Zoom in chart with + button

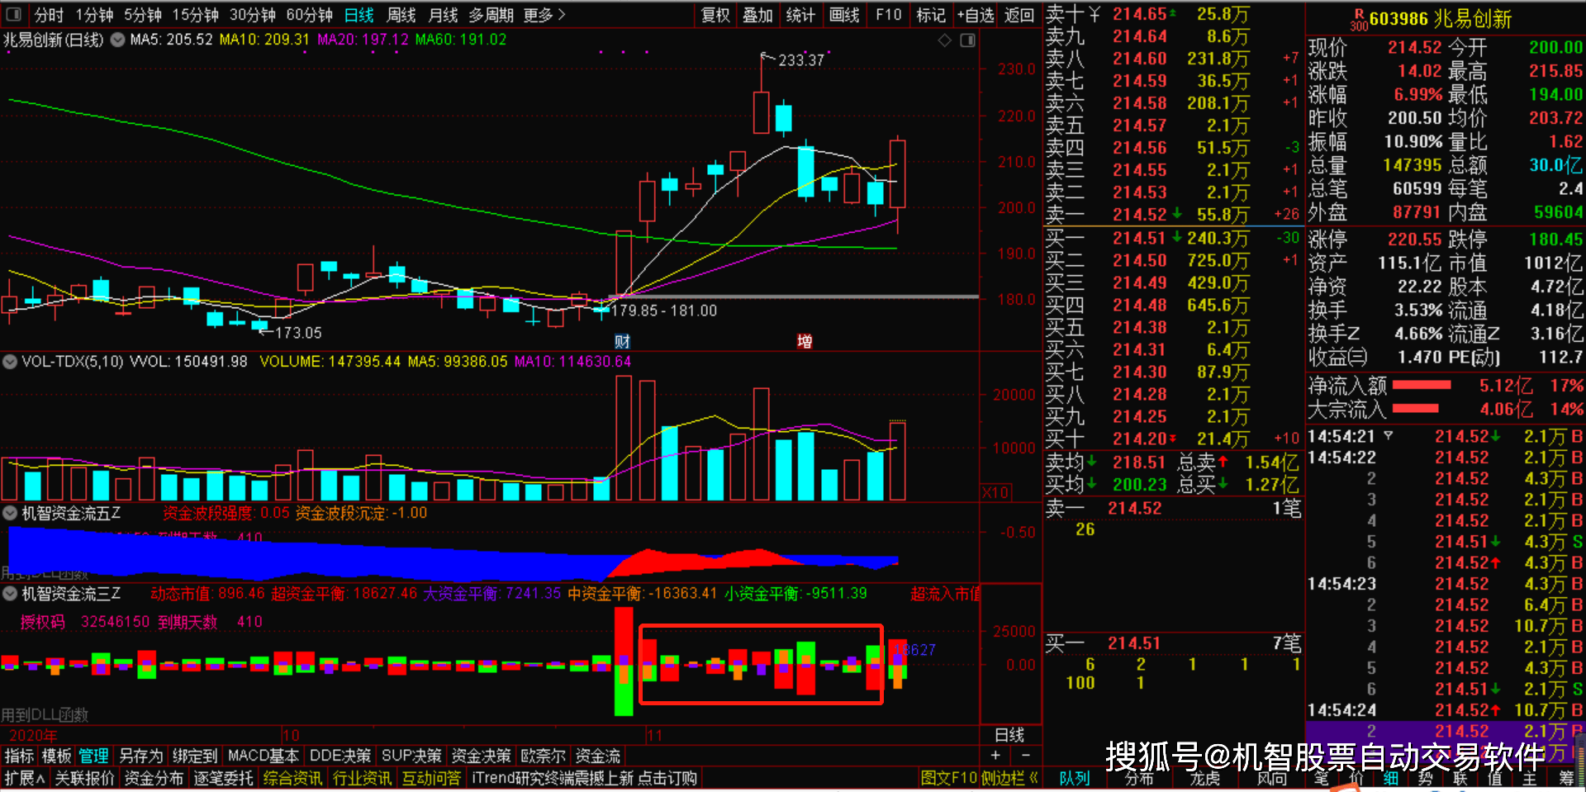[995, 756]
